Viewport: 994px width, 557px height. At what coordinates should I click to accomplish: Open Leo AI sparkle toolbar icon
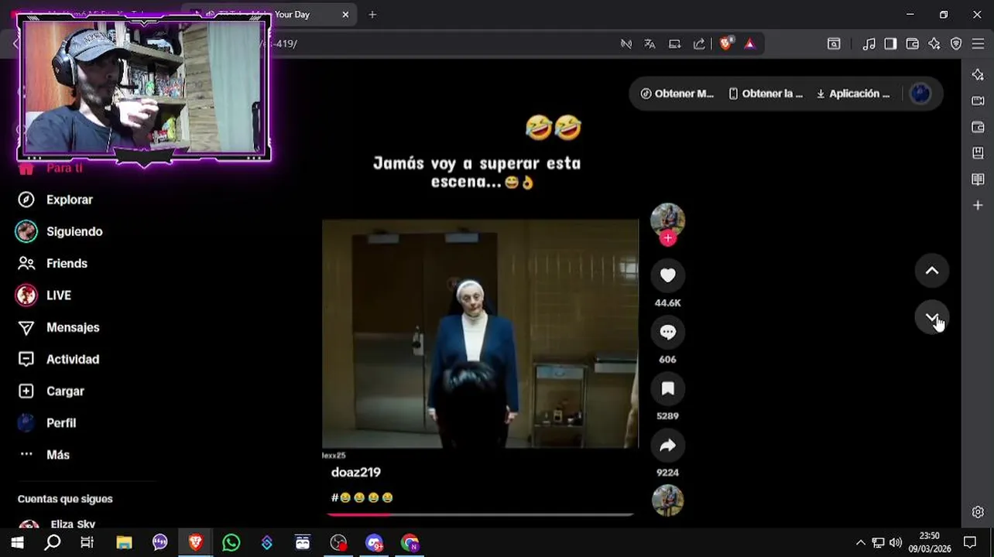[x=934, y=44]
